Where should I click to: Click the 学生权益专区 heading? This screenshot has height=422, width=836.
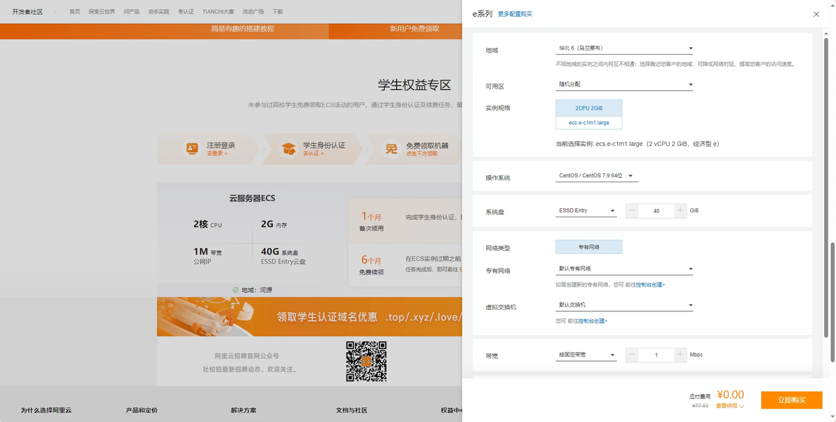coord(414,85)
